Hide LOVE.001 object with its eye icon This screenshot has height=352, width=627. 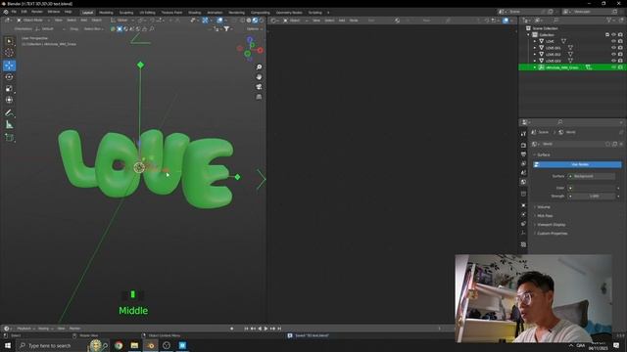coord(613,48)
